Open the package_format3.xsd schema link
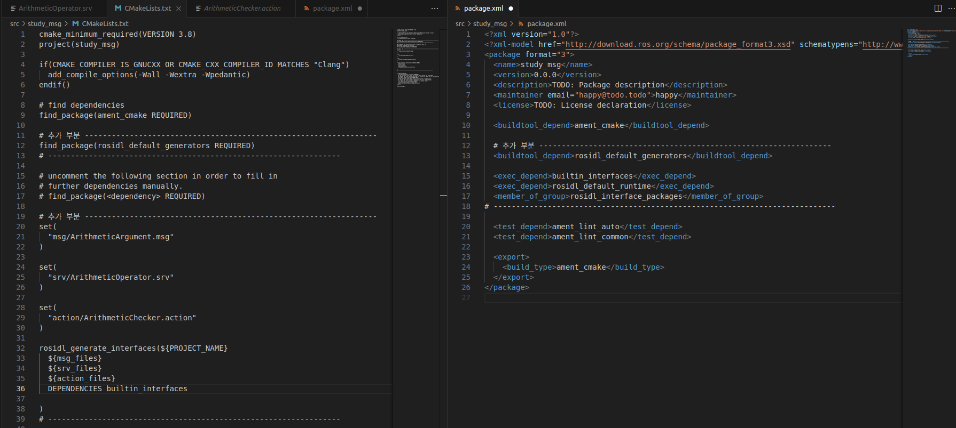 [678, 45]
